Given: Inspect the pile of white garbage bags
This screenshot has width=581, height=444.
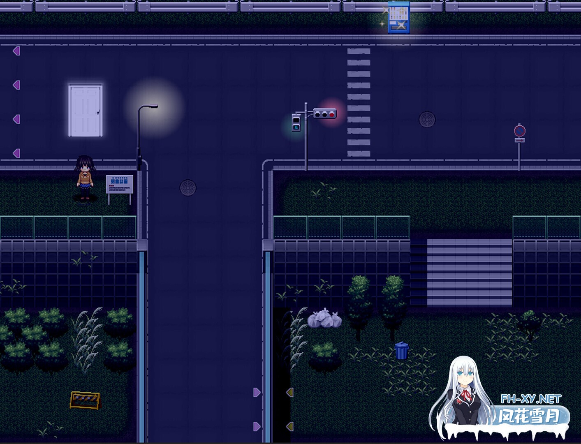Looking at the screenshot, I should 325,318.
